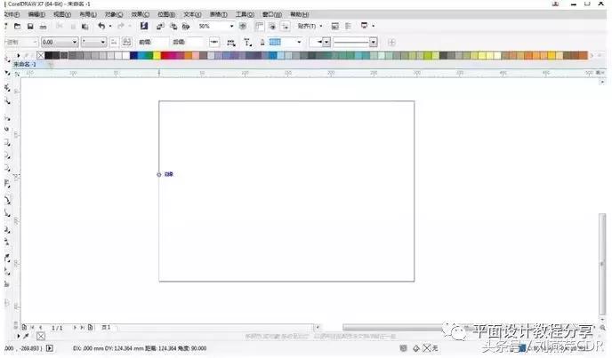This screenshot has height=358, width=612.
Task: Open the 布局(L) Layout menu
Action: (88, 14)
